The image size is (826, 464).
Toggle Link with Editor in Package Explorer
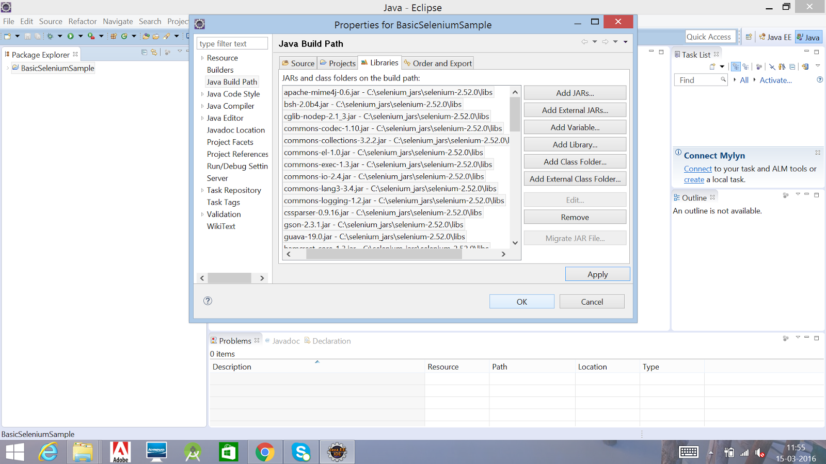(154, 53)
